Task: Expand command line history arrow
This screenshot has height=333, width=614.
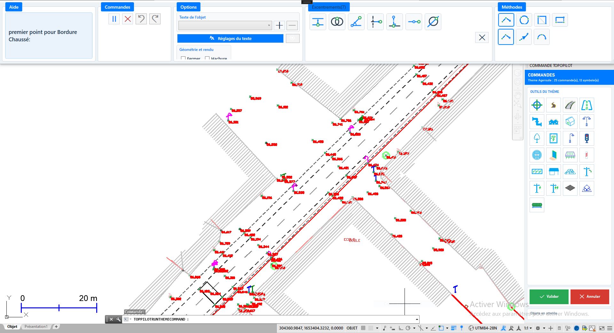Action: point(417,319)
